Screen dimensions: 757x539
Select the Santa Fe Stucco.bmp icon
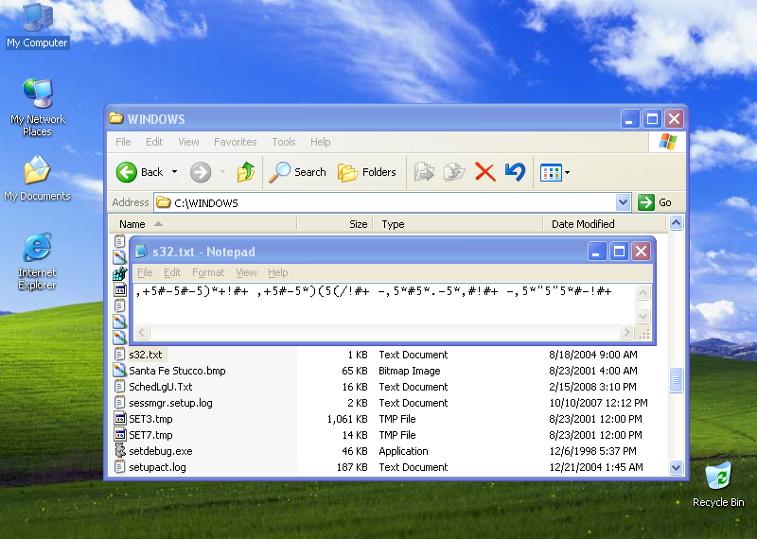point(119,370)
